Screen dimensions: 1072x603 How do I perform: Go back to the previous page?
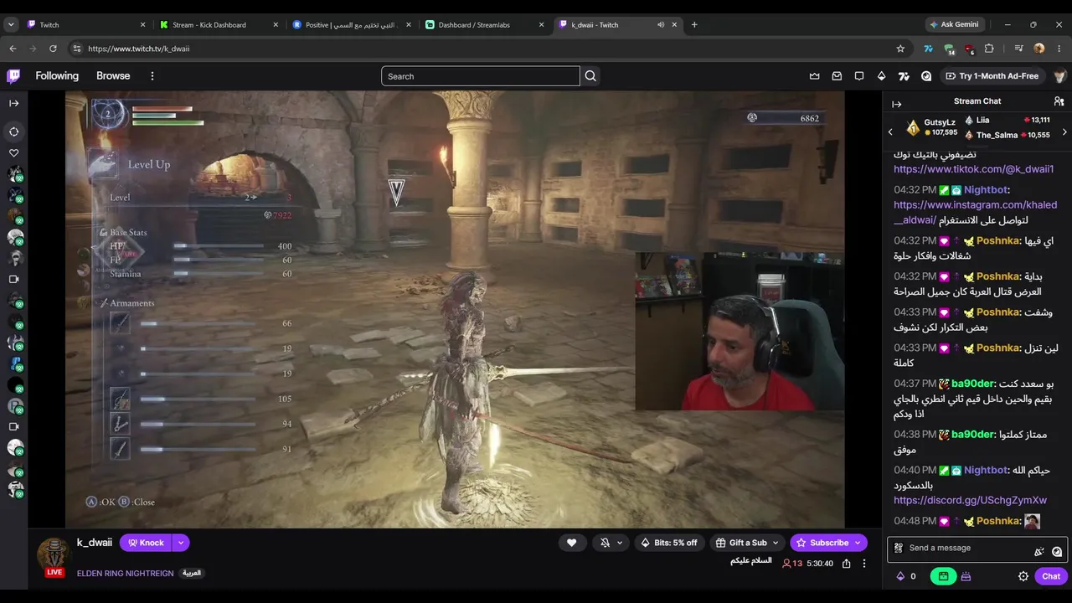[x=13, y=49]
